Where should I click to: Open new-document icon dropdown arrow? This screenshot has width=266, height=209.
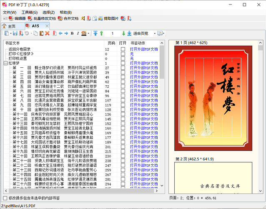tap(11, 33)
